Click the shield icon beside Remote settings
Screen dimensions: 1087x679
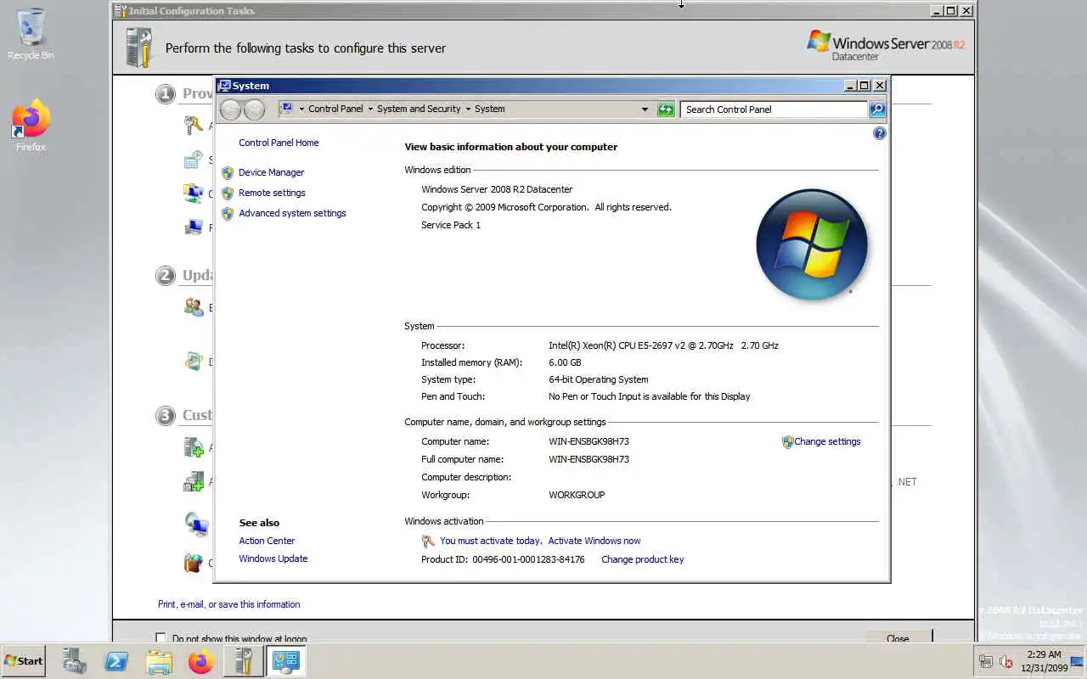coord(228,193)
